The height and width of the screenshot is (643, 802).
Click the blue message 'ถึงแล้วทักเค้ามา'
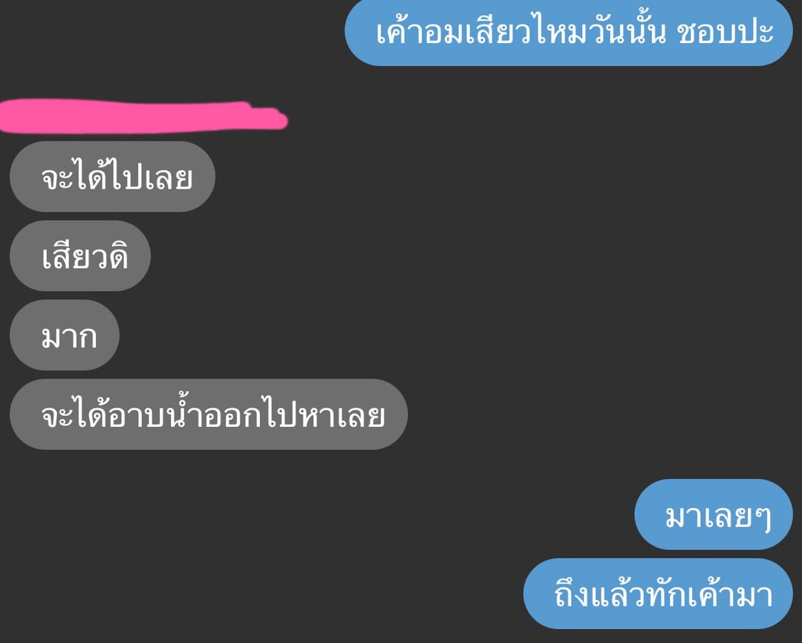[658, 594]
